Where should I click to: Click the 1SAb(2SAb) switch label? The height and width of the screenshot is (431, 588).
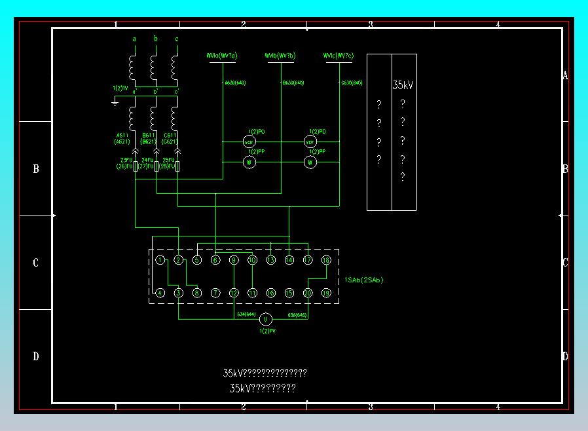pyautogui.click(x=364, y=280)
